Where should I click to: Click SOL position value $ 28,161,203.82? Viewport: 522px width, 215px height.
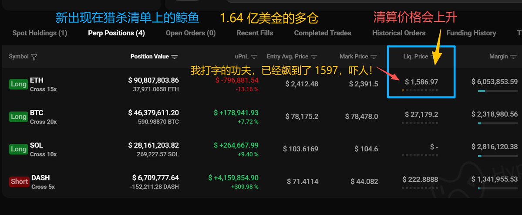(x=154, y=145)
